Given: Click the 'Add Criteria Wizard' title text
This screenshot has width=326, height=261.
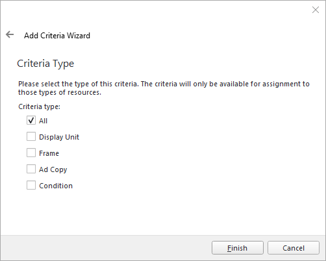Looking at the screenshot, I should coord(57,36).
